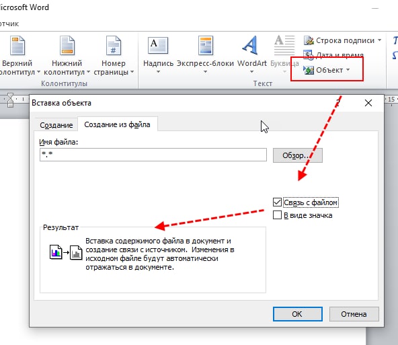Click the Результат source-to-document illustration icon
Image resolution: width=398 pixels, height=345 pixels.
click(x=66, y=252)
